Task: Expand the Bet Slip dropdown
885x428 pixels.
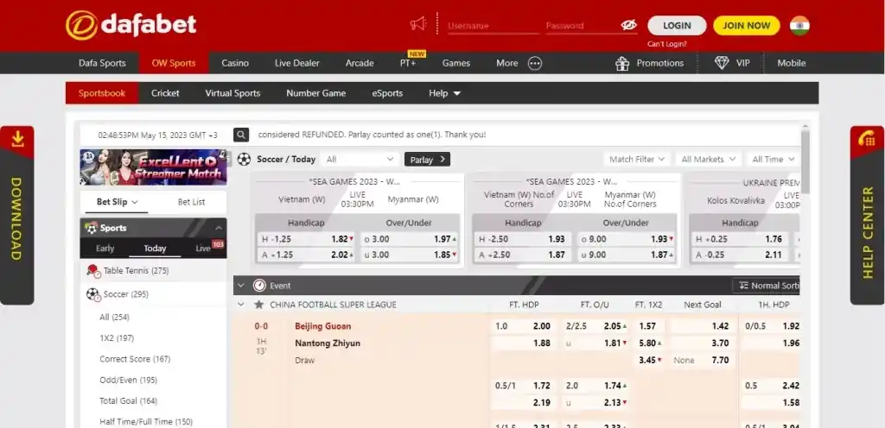Action: pos(117,202)
